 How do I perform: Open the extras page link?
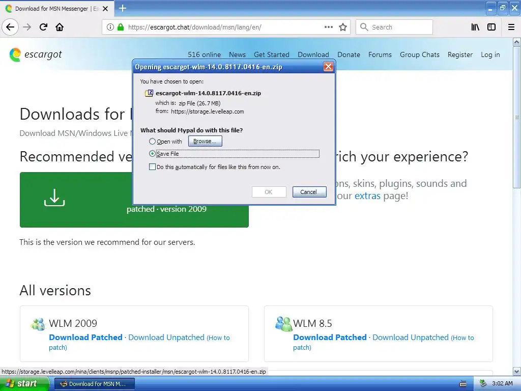pyautogui.click(x=367, y=196)
